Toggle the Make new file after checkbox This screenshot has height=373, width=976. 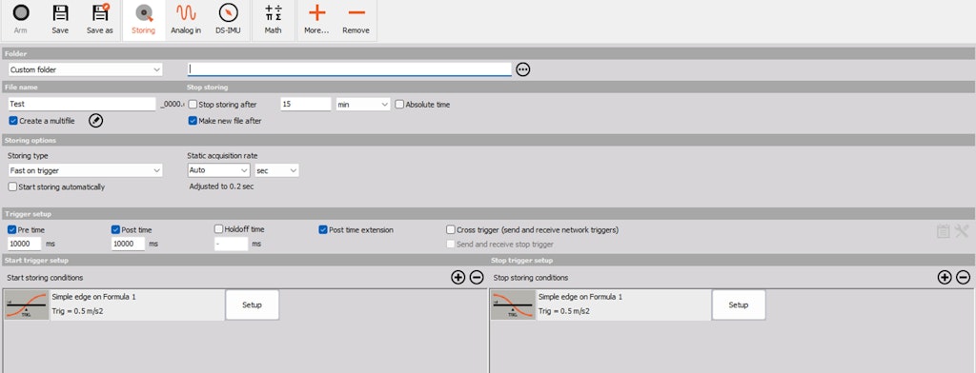[193, 121]
